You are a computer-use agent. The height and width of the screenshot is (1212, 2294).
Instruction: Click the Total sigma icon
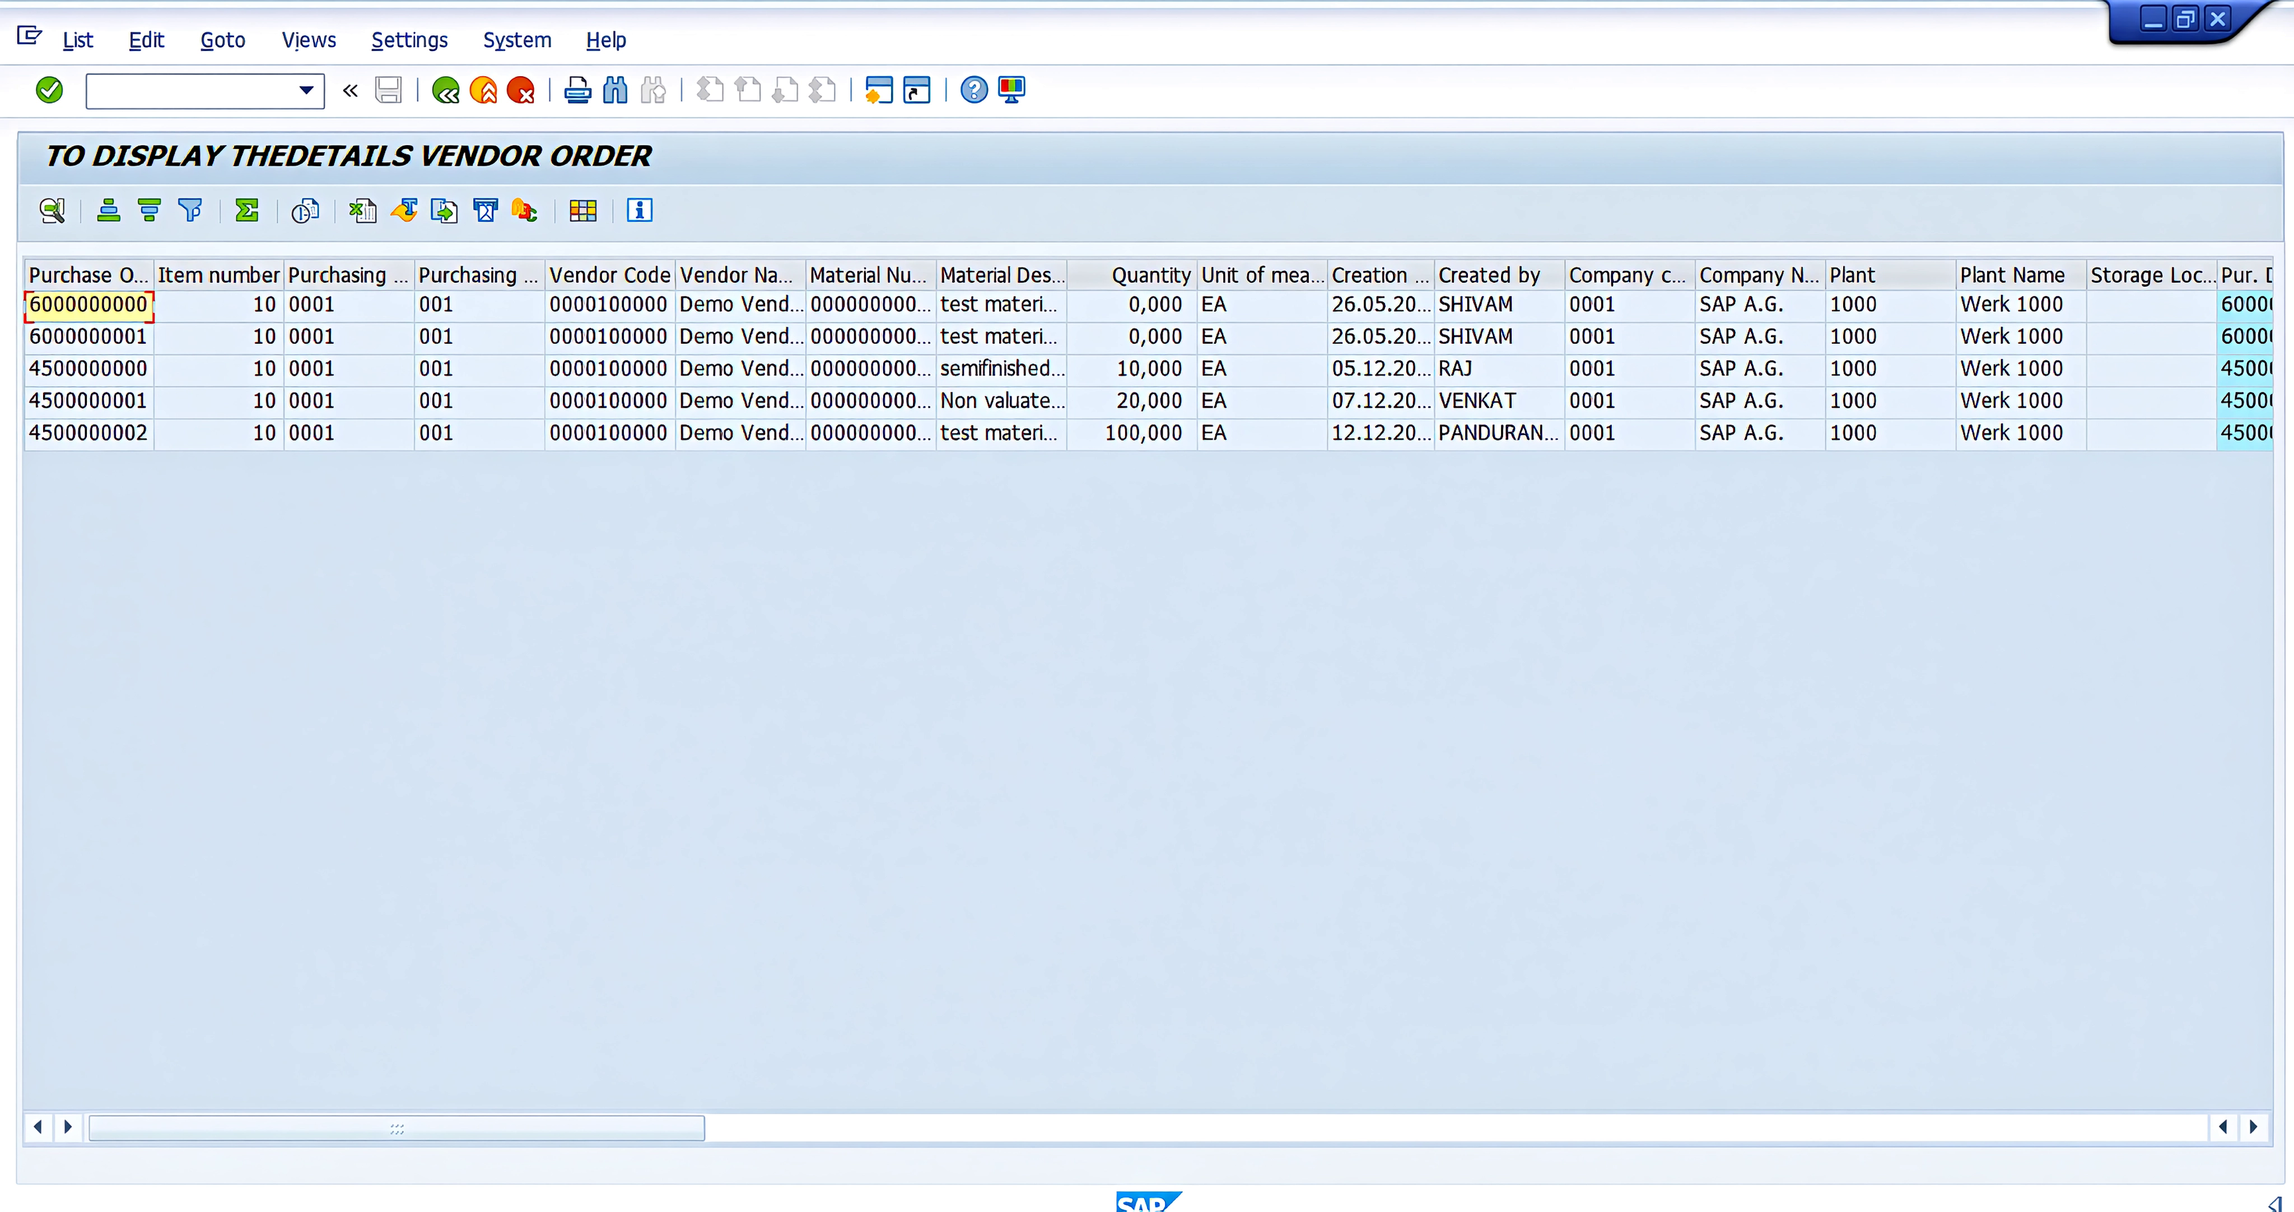click(x=246, y=211)
